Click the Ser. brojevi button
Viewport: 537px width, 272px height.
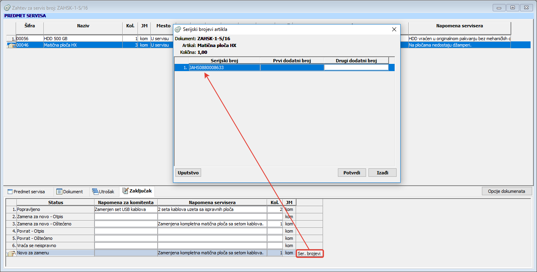pos(309,254)
